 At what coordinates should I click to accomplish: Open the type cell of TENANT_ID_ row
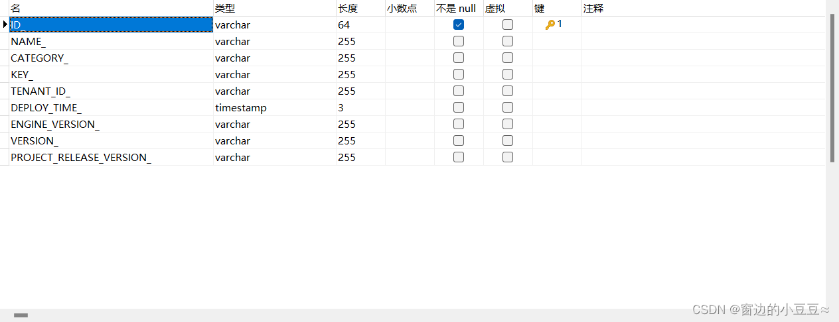274,91
